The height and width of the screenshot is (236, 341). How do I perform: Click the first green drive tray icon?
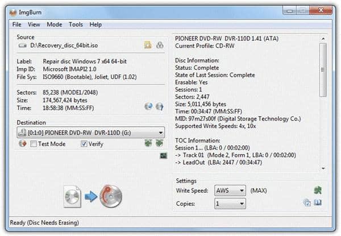point(148,143)
